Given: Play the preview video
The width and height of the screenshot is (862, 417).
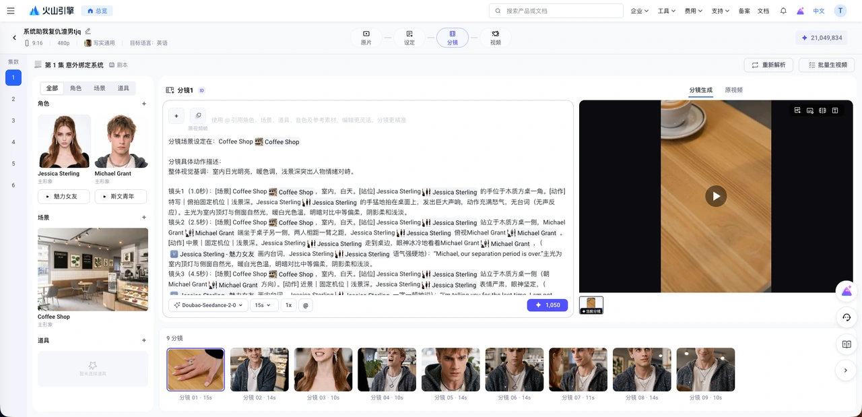Looking at the screenshot, I should [716, 196].
